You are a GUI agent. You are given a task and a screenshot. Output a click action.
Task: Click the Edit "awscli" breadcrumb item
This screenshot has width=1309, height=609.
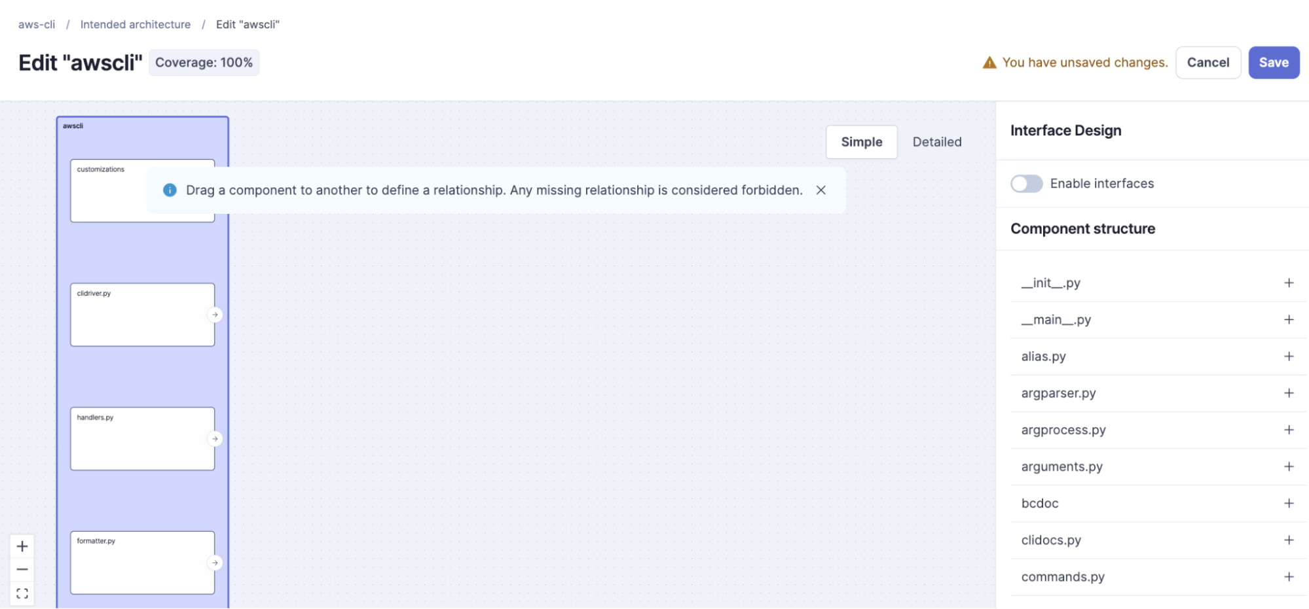(x=248, y=24)
